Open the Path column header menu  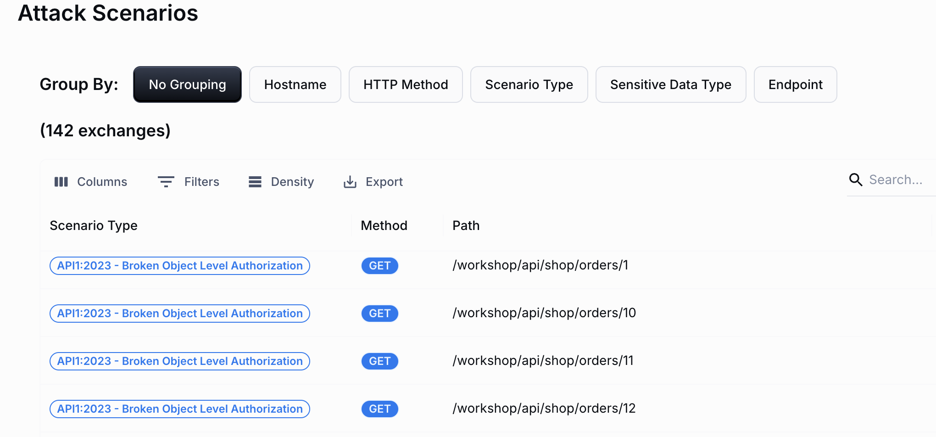pyautogui.click(x=466, y=225)
